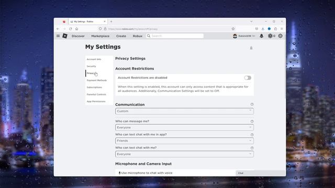Open the Chat bar at bottom
Screen dimensions: 335x188
[261, 173]
